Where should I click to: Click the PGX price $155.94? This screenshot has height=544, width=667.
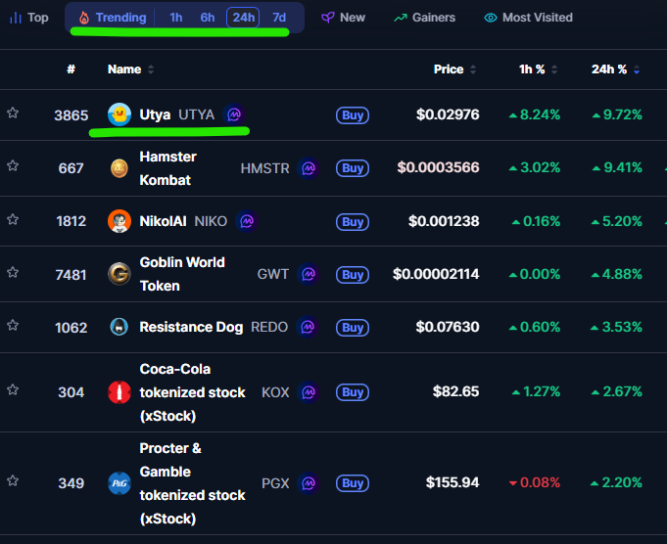[453, 482]
